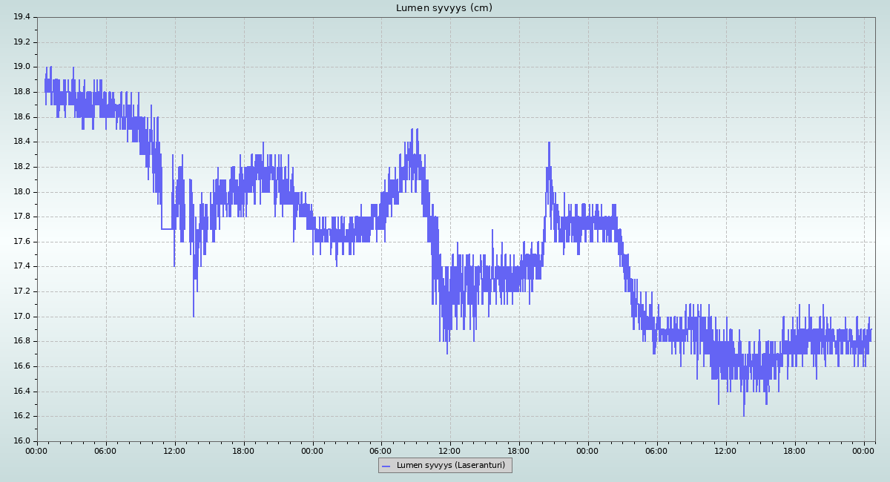Image resolution: width=890 pixels, height=482 pixels.
Task: Select the 19.0 y-axis tick label
Action: [22, 67]
